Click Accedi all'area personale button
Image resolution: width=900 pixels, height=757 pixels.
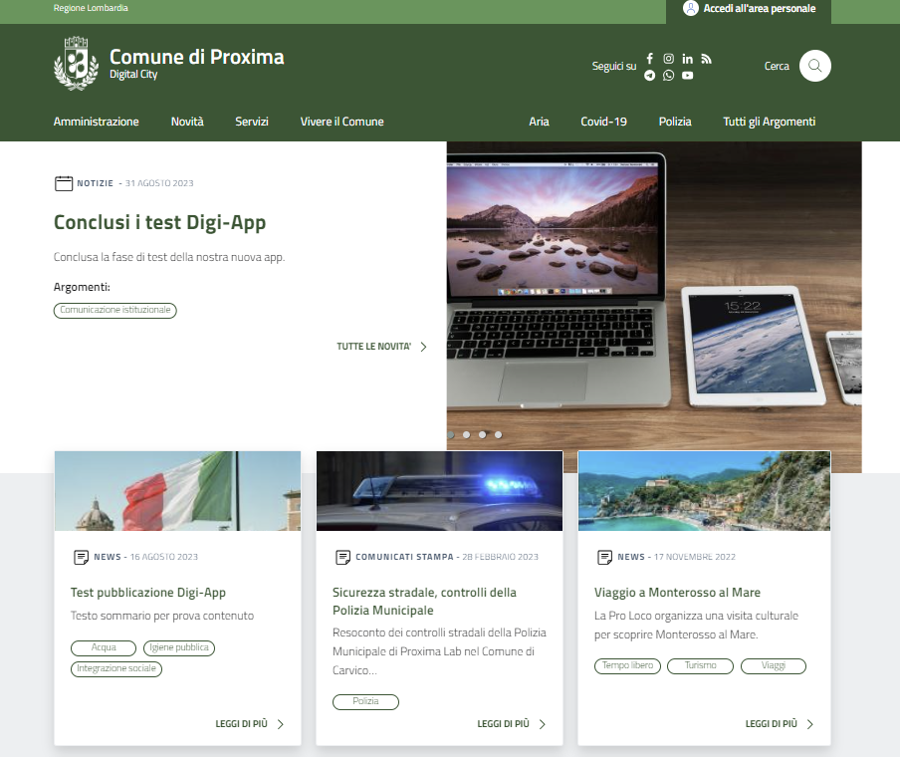pos(749,9)
